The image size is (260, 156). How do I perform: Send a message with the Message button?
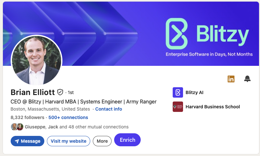click(x=27, y=141)
